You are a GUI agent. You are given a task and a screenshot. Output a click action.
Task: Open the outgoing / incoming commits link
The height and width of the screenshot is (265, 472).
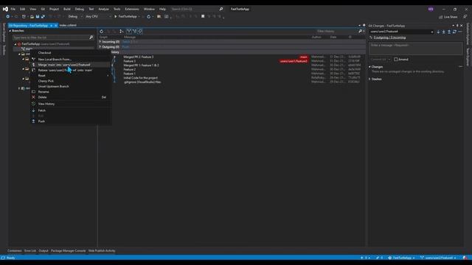(x=390, y=38)
